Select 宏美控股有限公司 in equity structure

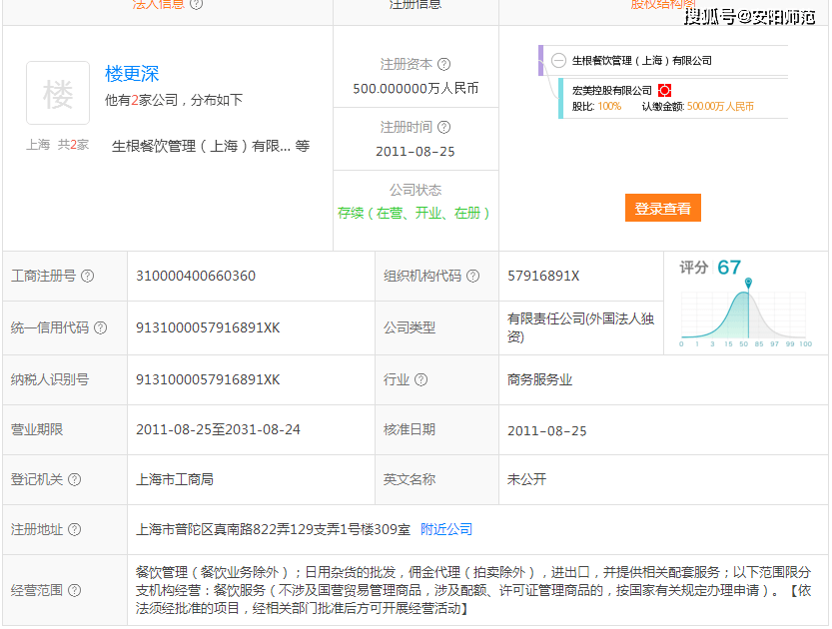coord(611,90)
